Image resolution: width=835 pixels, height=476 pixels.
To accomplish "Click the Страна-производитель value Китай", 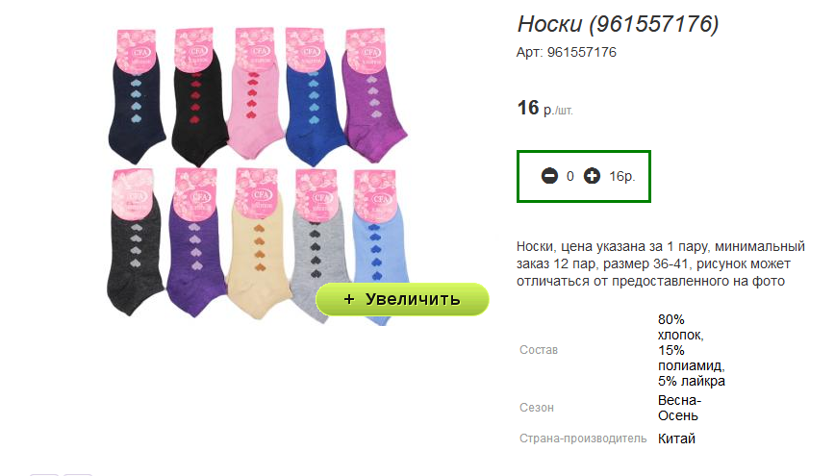I will tap(676, 438).
